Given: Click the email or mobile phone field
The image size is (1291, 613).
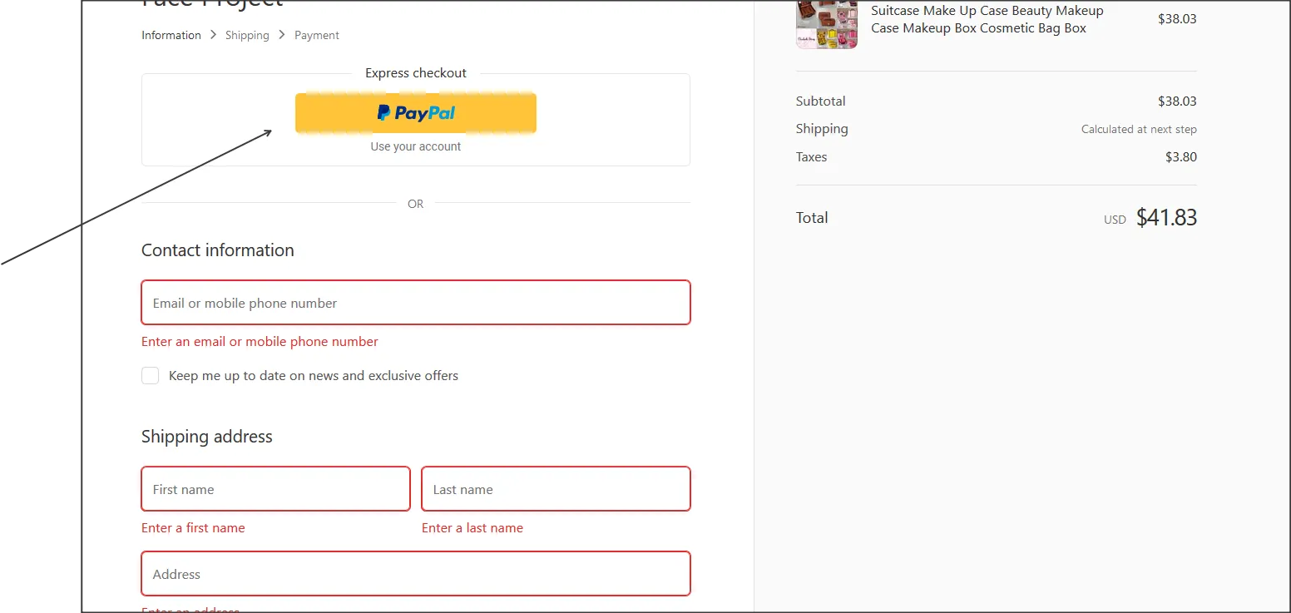Looking at the screenshot, I should 415,302.
